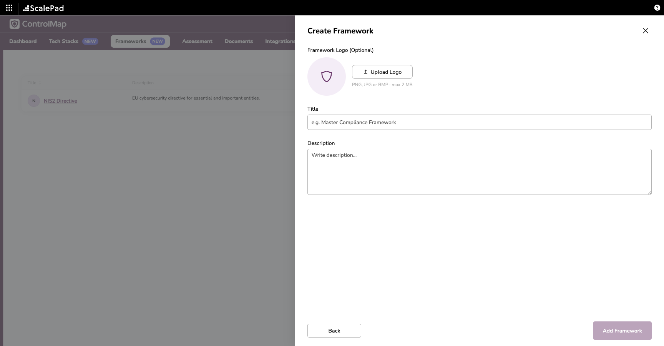Click the Add Framework button
This screenshot has width=664, height=346.
[x=622, y=331]
